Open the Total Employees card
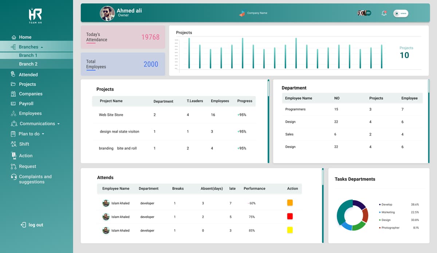 pos(123,64)
